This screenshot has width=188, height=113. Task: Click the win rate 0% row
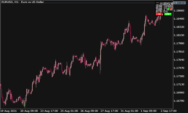(162, 12)
